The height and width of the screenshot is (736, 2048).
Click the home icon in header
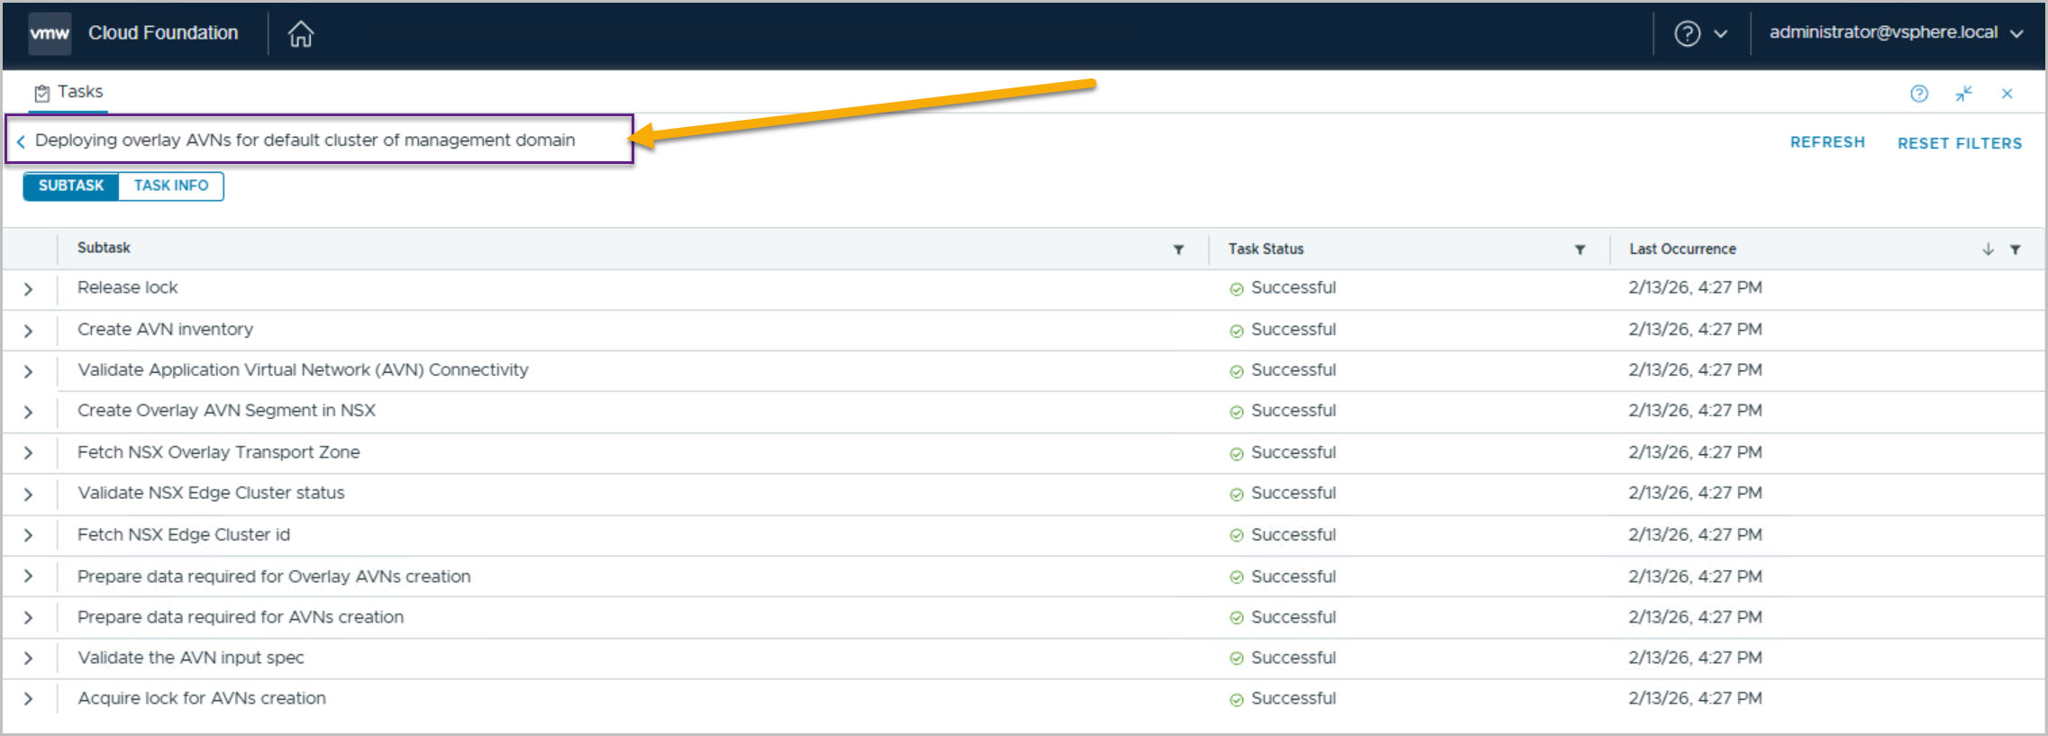300,34
